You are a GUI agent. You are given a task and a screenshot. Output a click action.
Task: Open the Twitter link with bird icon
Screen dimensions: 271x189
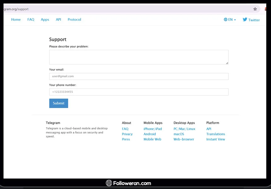[251, 20]
